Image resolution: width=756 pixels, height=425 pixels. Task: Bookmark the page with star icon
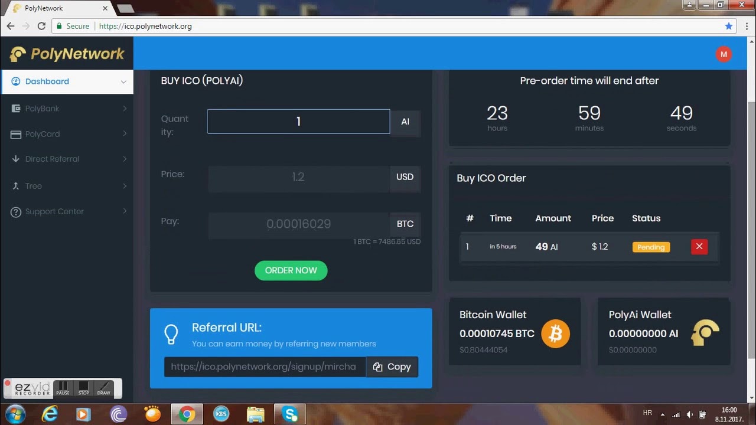729,26
